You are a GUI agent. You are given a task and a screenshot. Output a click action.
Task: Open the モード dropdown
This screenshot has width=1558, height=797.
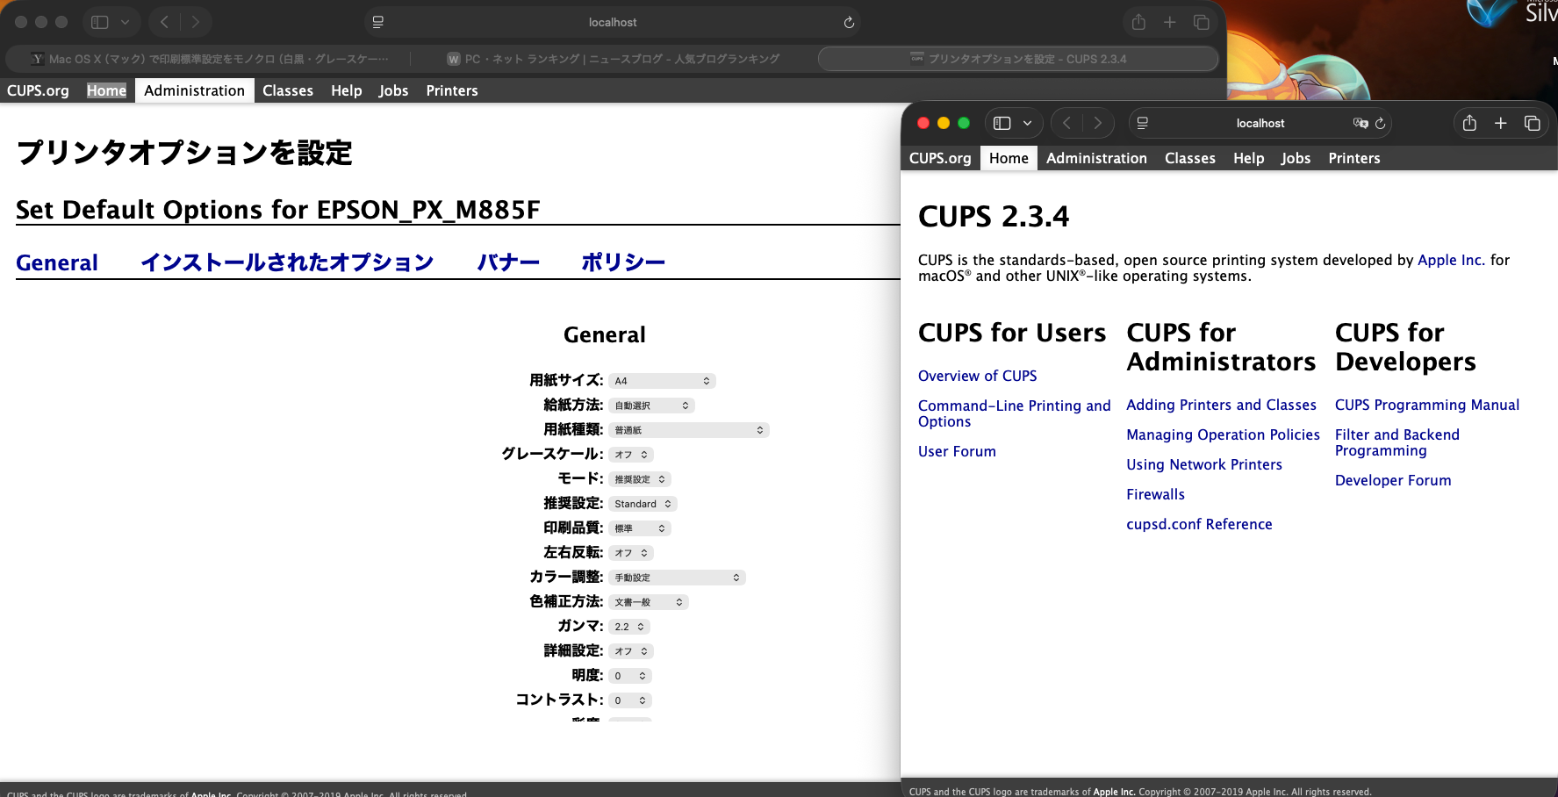640,479
